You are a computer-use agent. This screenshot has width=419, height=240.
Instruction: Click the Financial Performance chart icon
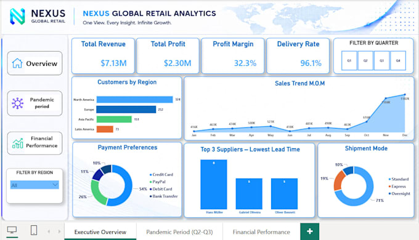click(18, 143)
